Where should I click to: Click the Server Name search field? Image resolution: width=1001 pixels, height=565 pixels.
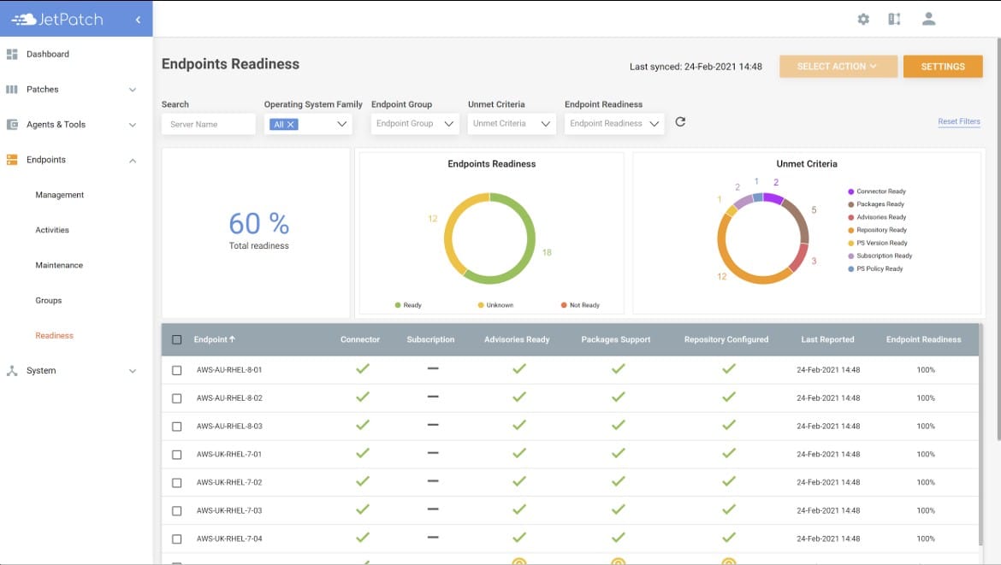tap(209, 124)
